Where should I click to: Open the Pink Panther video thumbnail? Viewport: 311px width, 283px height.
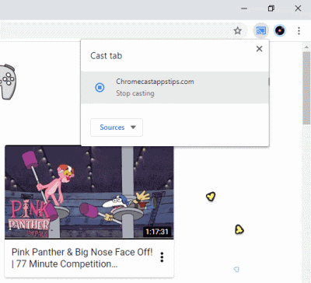coord(89,192)
